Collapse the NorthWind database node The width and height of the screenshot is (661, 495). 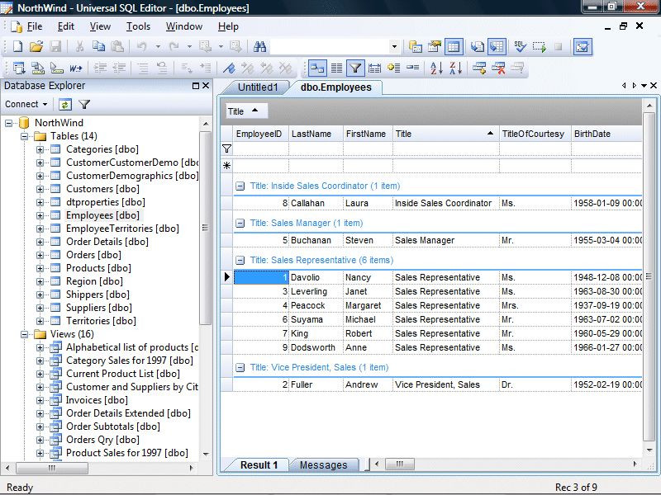tap(8, 123)
